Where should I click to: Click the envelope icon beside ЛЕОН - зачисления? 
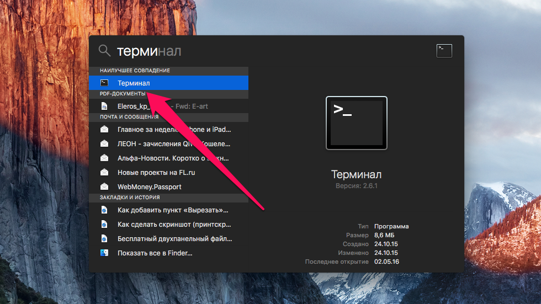pos(104,144)
